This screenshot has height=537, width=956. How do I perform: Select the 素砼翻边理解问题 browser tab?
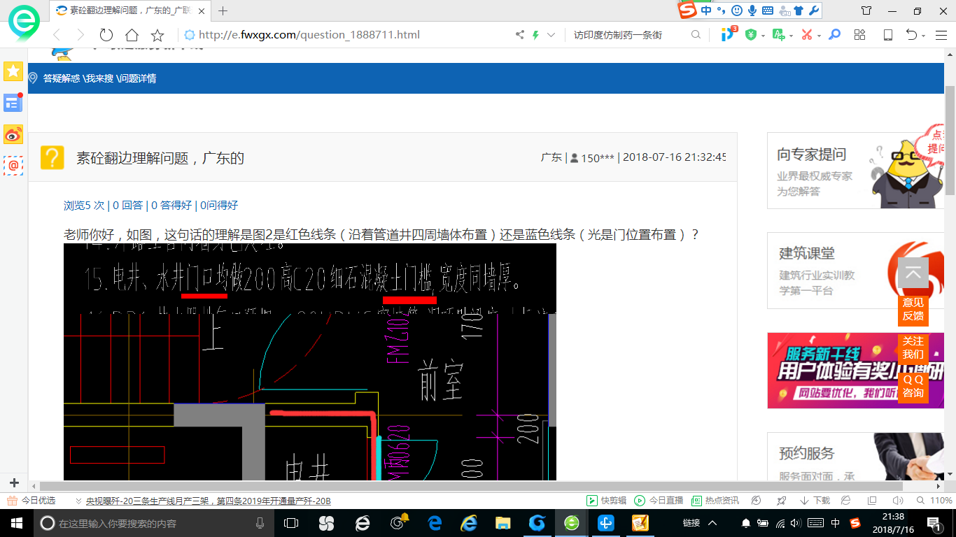pos(130,10)
